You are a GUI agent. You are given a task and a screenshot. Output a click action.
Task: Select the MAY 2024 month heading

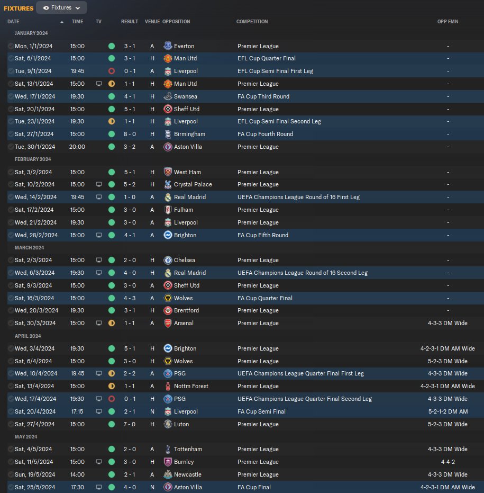[x=26, y=437]
